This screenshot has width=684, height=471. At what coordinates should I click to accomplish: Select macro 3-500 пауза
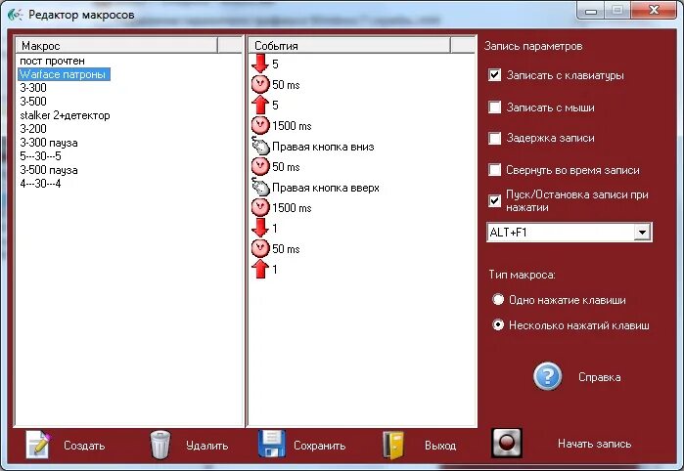[49, 170]
